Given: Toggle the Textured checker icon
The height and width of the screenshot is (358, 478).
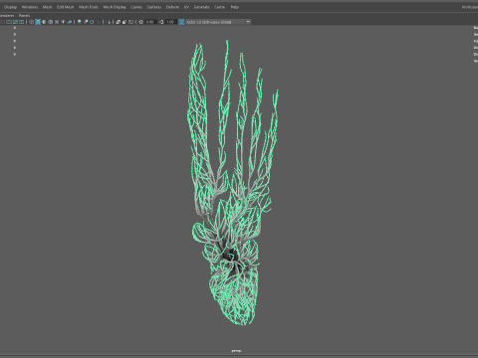Looking at the screenshot, I should click(x=57, y=22).
